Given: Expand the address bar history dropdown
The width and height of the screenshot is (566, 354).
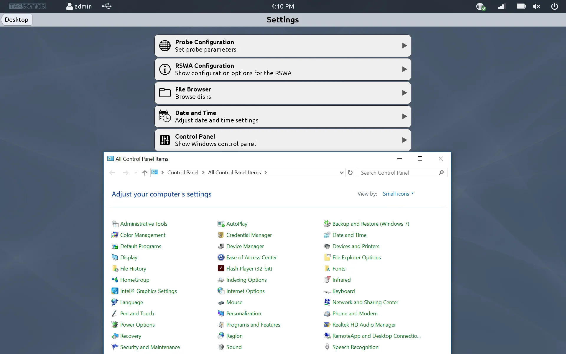Looking at the screenshot, I should coord(341,173).
